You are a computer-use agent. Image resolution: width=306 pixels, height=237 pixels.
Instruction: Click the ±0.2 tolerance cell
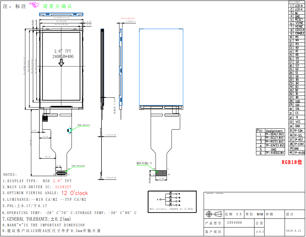[x=260, y=232]
